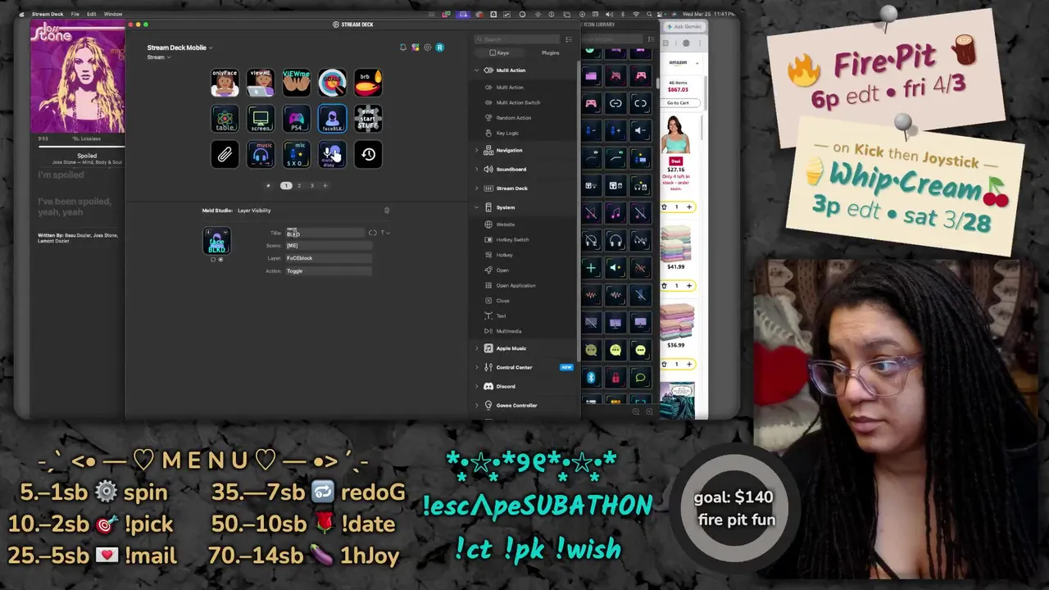
Task: Open the R user profile avatar
Action: click(x=439, y=48)
